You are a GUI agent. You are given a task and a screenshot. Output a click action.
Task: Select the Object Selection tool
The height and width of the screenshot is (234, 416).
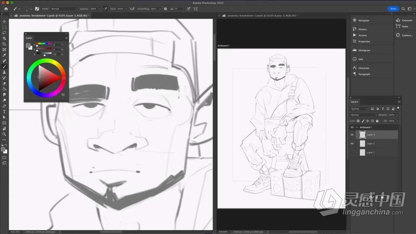(4, 39)
